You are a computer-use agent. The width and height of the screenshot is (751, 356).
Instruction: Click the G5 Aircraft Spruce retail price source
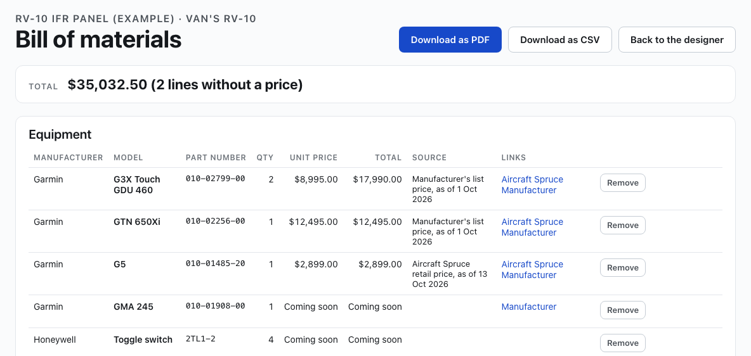click(449, 274)
